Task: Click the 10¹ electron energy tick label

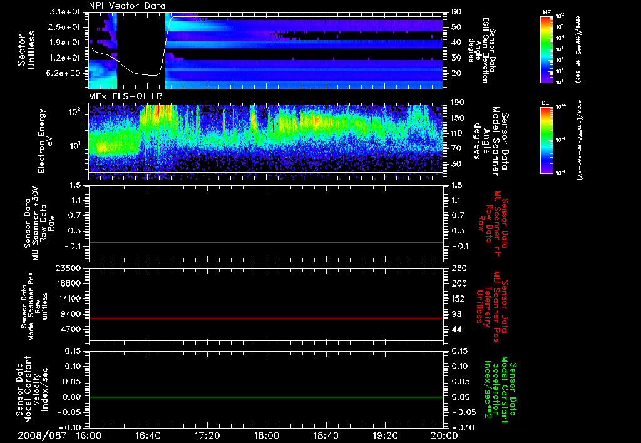Action: [x=75, y=146]
